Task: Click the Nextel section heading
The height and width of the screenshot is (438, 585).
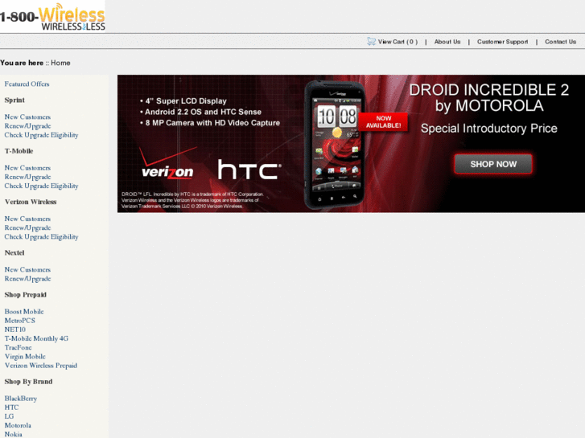Action: (14, 252)
